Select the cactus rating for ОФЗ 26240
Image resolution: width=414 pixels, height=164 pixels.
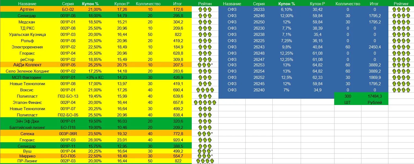point(401,90)
